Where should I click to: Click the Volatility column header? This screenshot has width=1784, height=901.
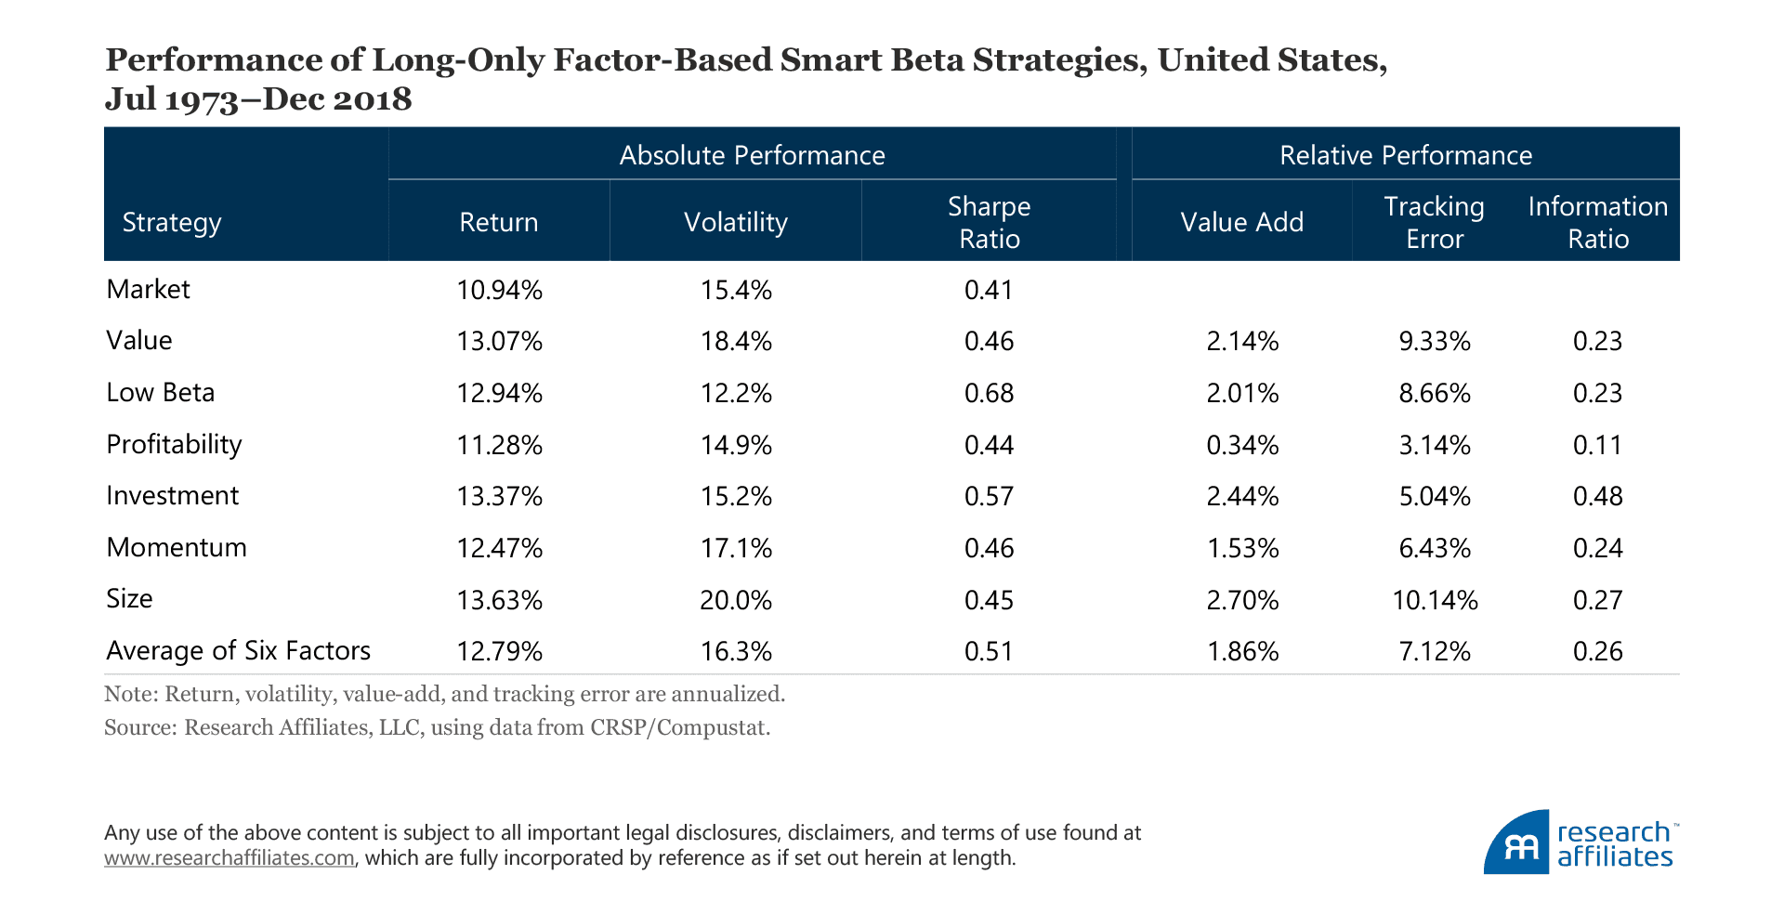click(735, 223)
